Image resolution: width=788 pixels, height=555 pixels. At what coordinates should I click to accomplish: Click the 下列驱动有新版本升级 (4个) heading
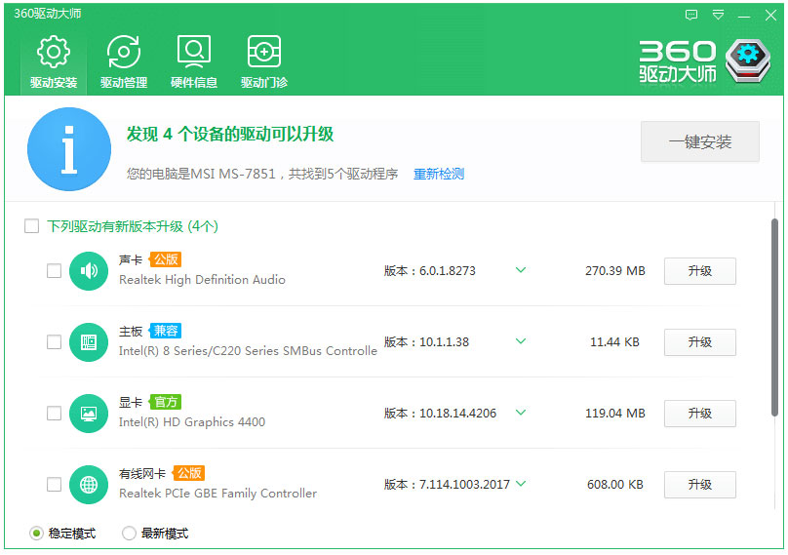(133, 226)
